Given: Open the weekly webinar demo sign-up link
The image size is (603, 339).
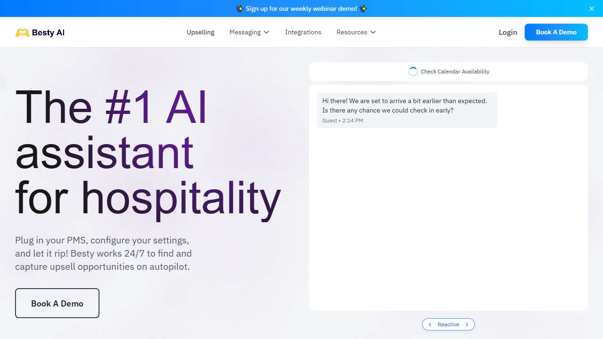Looking at the screenshot, I should pyautogui.click(x=301, y=8).
